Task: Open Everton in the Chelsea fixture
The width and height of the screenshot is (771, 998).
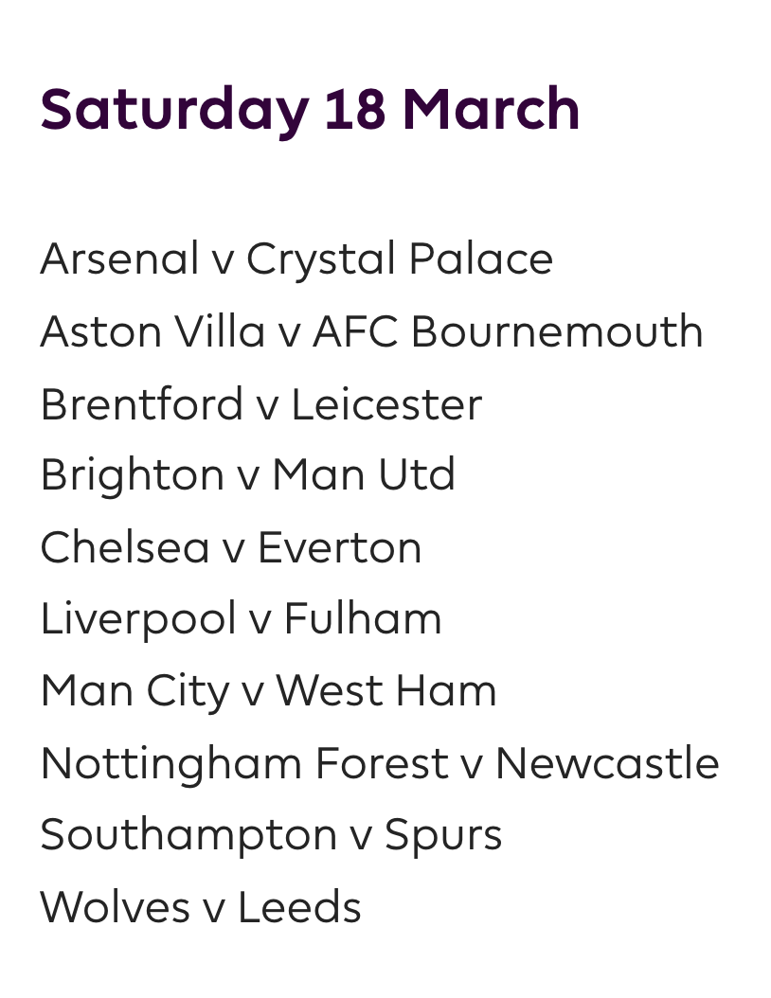Action: tap(339, 548)
